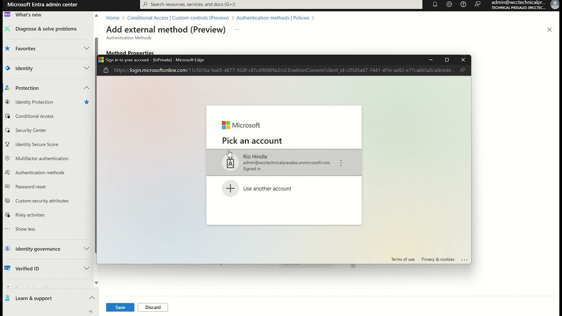Open Conditional Access Custom controls breadcrumb

[x=178, y=18]
